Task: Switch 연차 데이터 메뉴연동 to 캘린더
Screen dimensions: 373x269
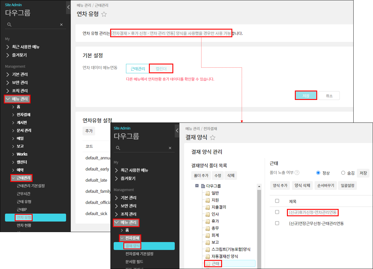Action: coord(161,69)
